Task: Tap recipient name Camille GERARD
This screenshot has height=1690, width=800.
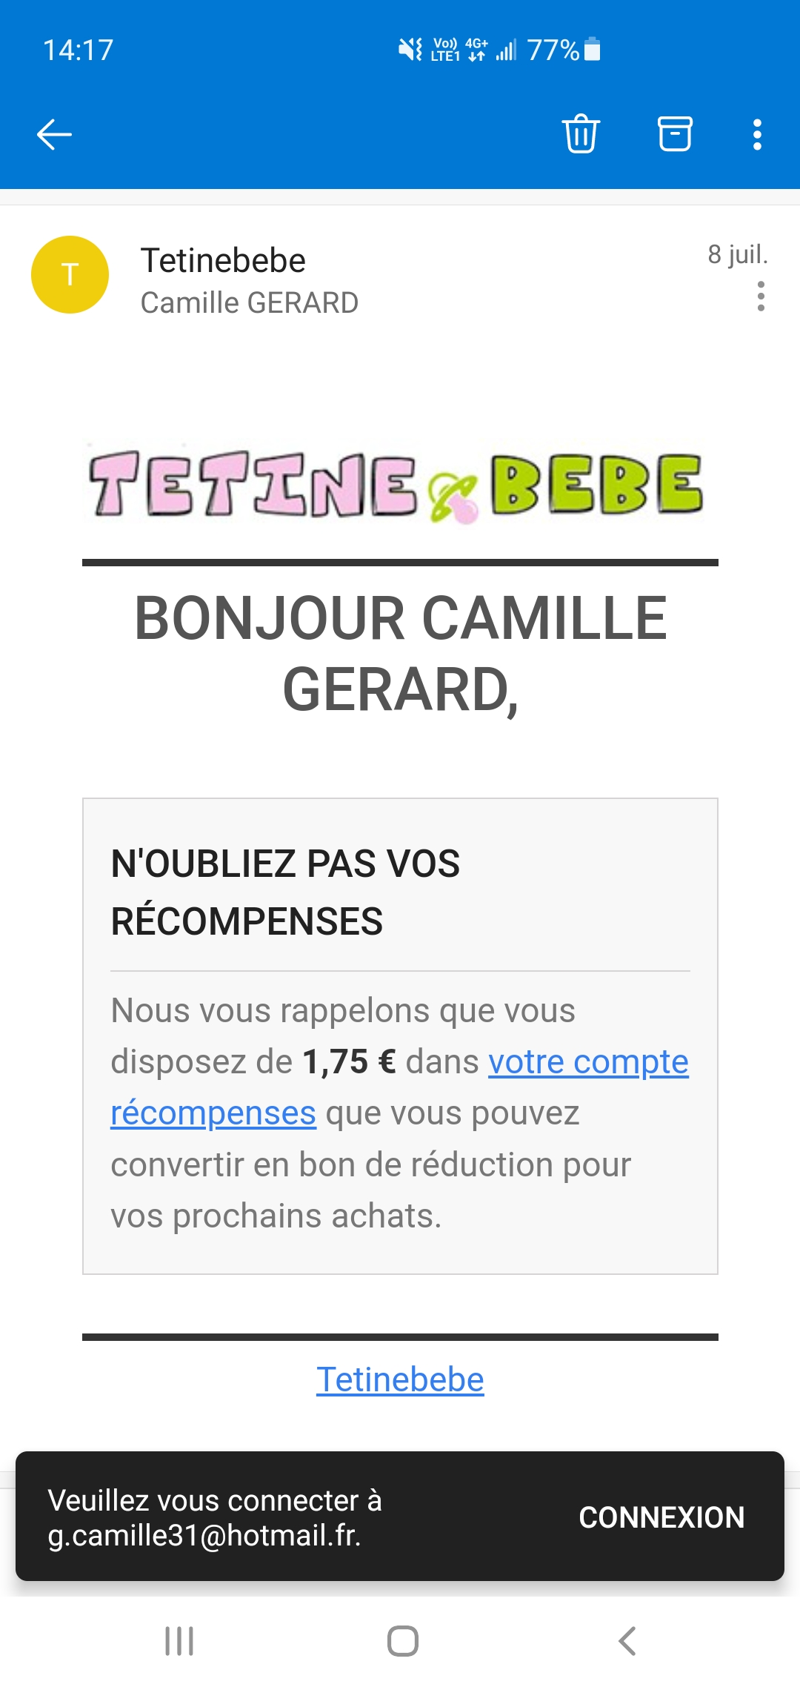Action: pyautogui.click(x=250, y=302)
